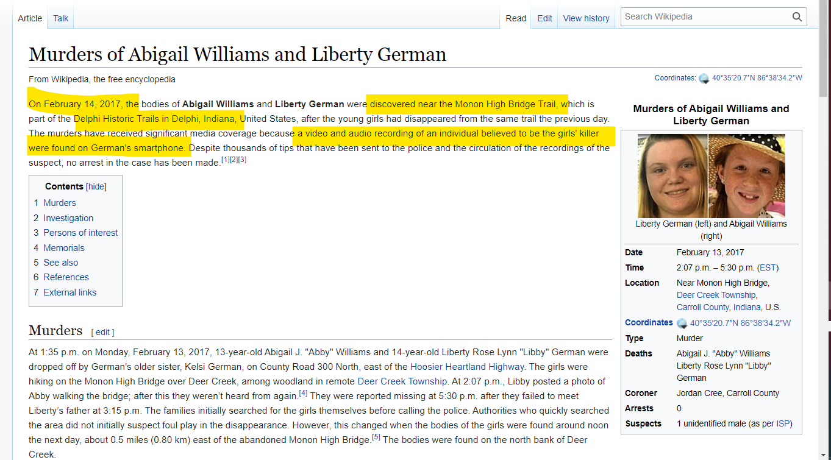Click globe icon in infobox coordinates row
Image resolution: width=831 pixels, height=460 pixels.
tap(682, 324)
